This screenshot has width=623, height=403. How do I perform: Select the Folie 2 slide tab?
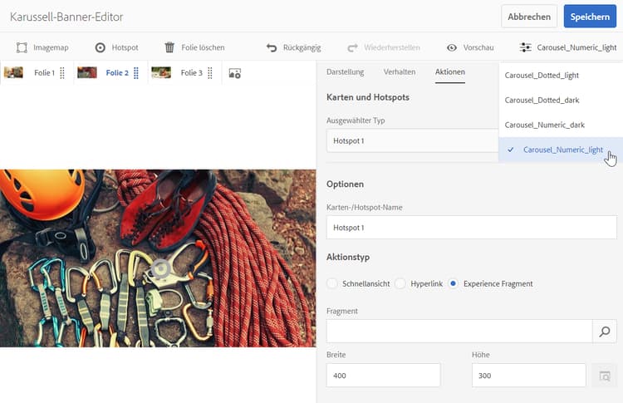(x=109, y=73)
